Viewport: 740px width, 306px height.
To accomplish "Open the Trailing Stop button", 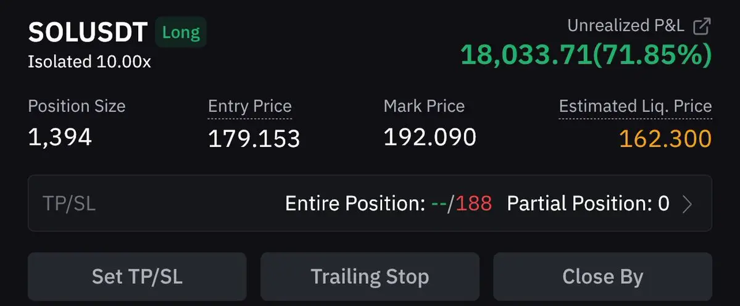I will 370,277.
